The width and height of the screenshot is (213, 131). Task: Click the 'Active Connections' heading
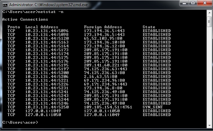(x=25, y=19)
